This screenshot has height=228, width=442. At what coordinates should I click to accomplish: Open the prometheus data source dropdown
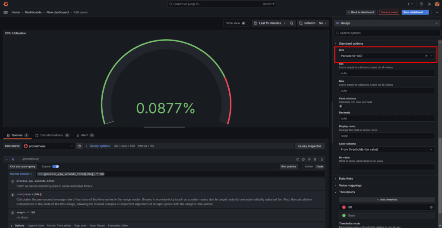point(49,146)
